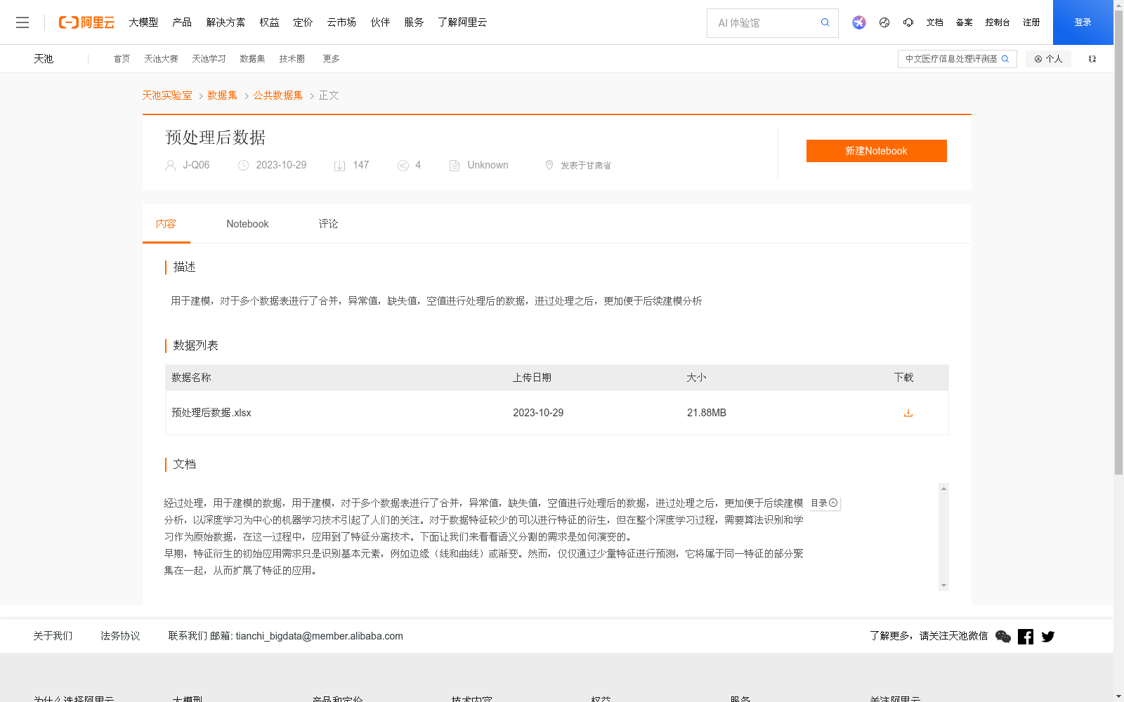1124x702 pixels.
Task: Open 技术圈 nav item
Action: click(292, 59)
